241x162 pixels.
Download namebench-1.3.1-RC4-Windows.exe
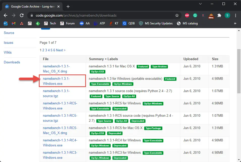(60, 143)
